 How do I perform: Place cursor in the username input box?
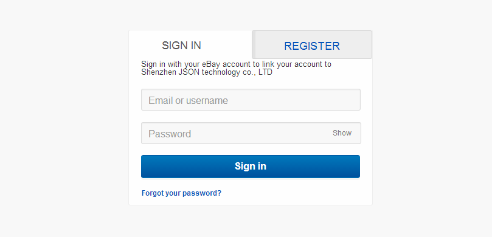(251, 100)
